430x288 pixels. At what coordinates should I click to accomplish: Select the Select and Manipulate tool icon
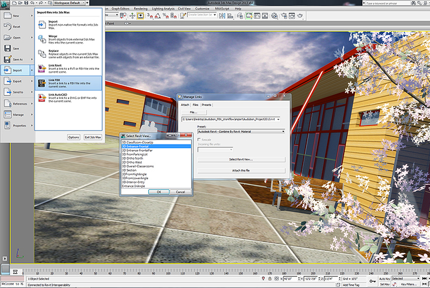click(132, 16)
